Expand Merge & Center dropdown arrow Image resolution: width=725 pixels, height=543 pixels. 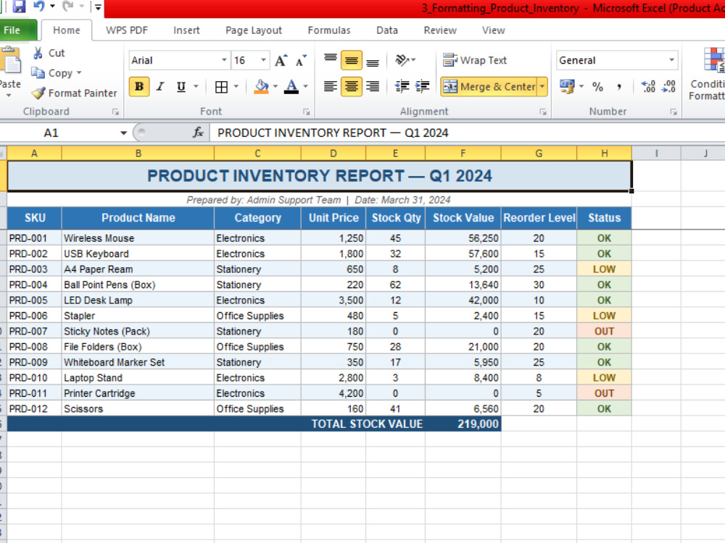pyautogui.click(x=542, y=86)
